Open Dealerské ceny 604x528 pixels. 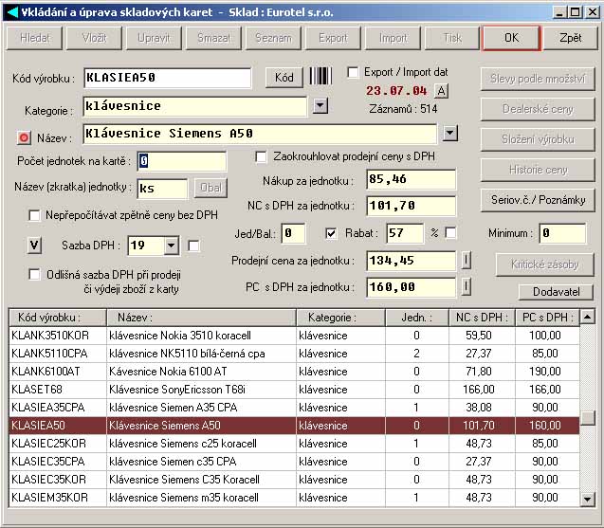coord(538,109)
